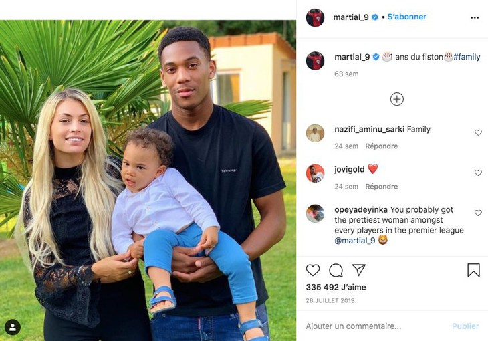Open the comment speech bubble icon
Image resolution: width=488 pixels, height=341 pixels.
[336, 270]
